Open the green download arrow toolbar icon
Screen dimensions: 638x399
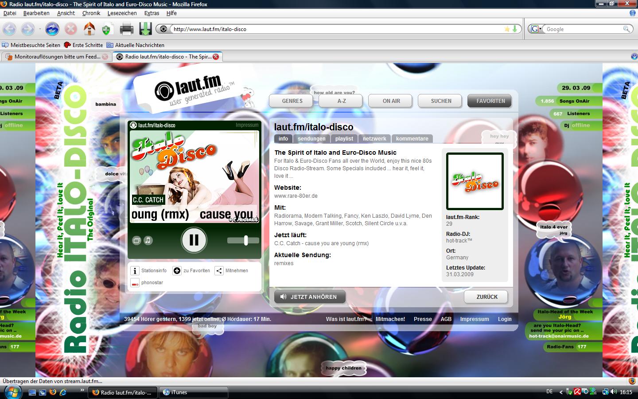(145, 29)
